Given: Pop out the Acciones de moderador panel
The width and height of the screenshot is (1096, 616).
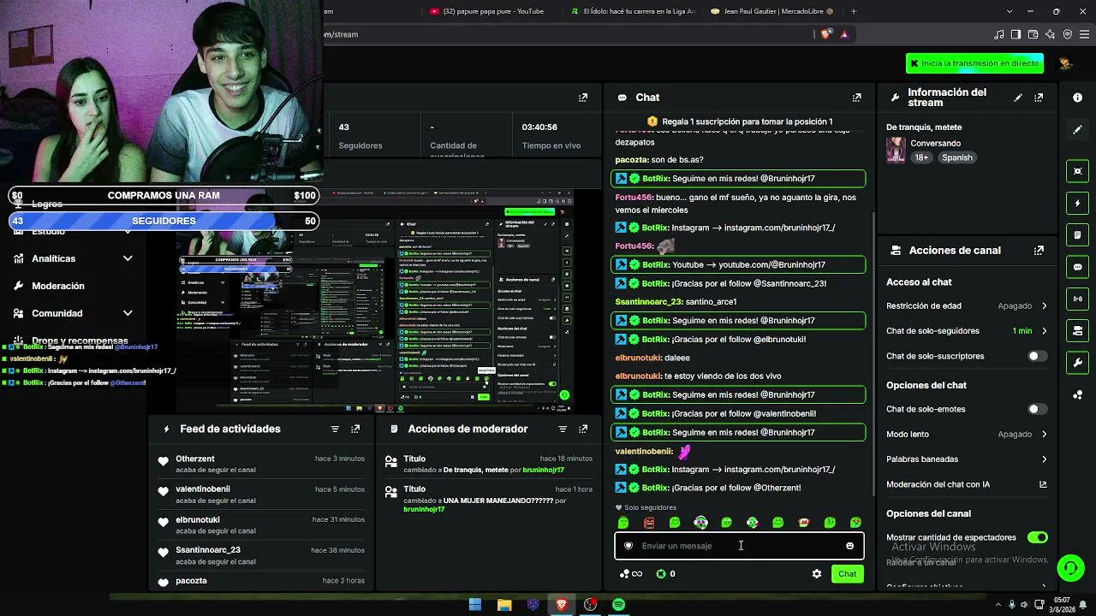Looking at the screenshot, I should (583, 429).
